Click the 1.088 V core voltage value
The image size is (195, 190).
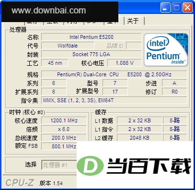pos(125,63)
